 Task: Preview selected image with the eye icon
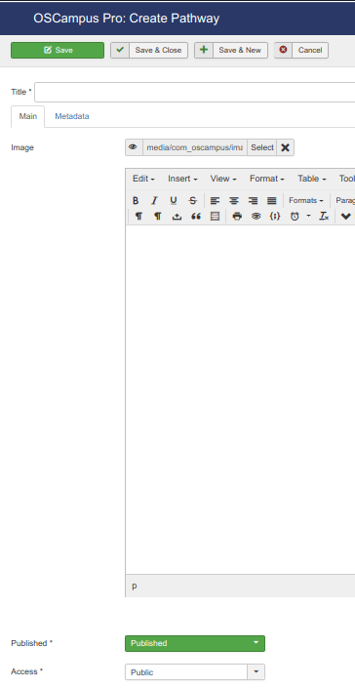click(134, 147)
